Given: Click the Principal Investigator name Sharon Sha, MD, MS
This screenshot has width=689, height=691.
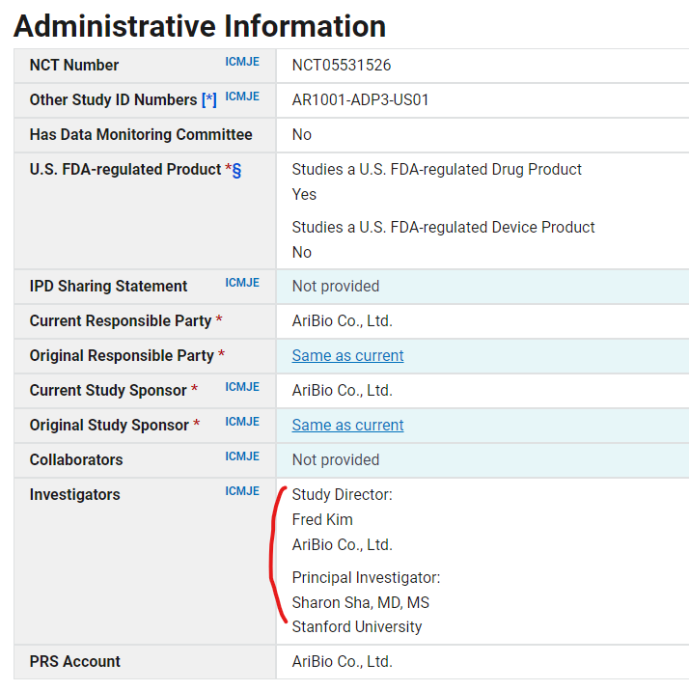Looking at the screenshot, I should coord(360,602).
